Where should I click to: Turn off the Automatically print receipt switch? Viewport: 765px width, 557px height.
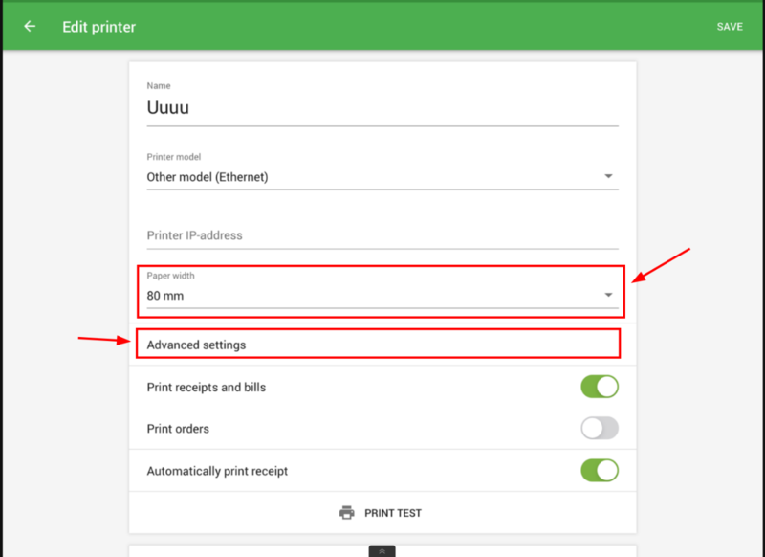(600, 471)
